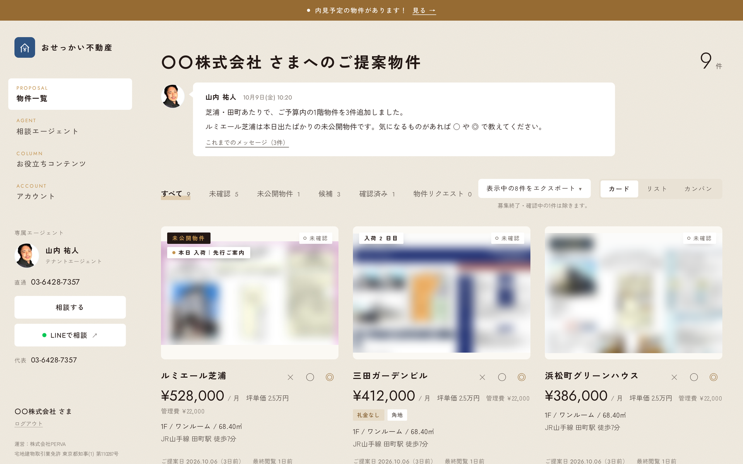Viewport: 743px width, 464px height.
Task: Open the 浜松町グリーンハウス property image
Action: pos(633,293)
